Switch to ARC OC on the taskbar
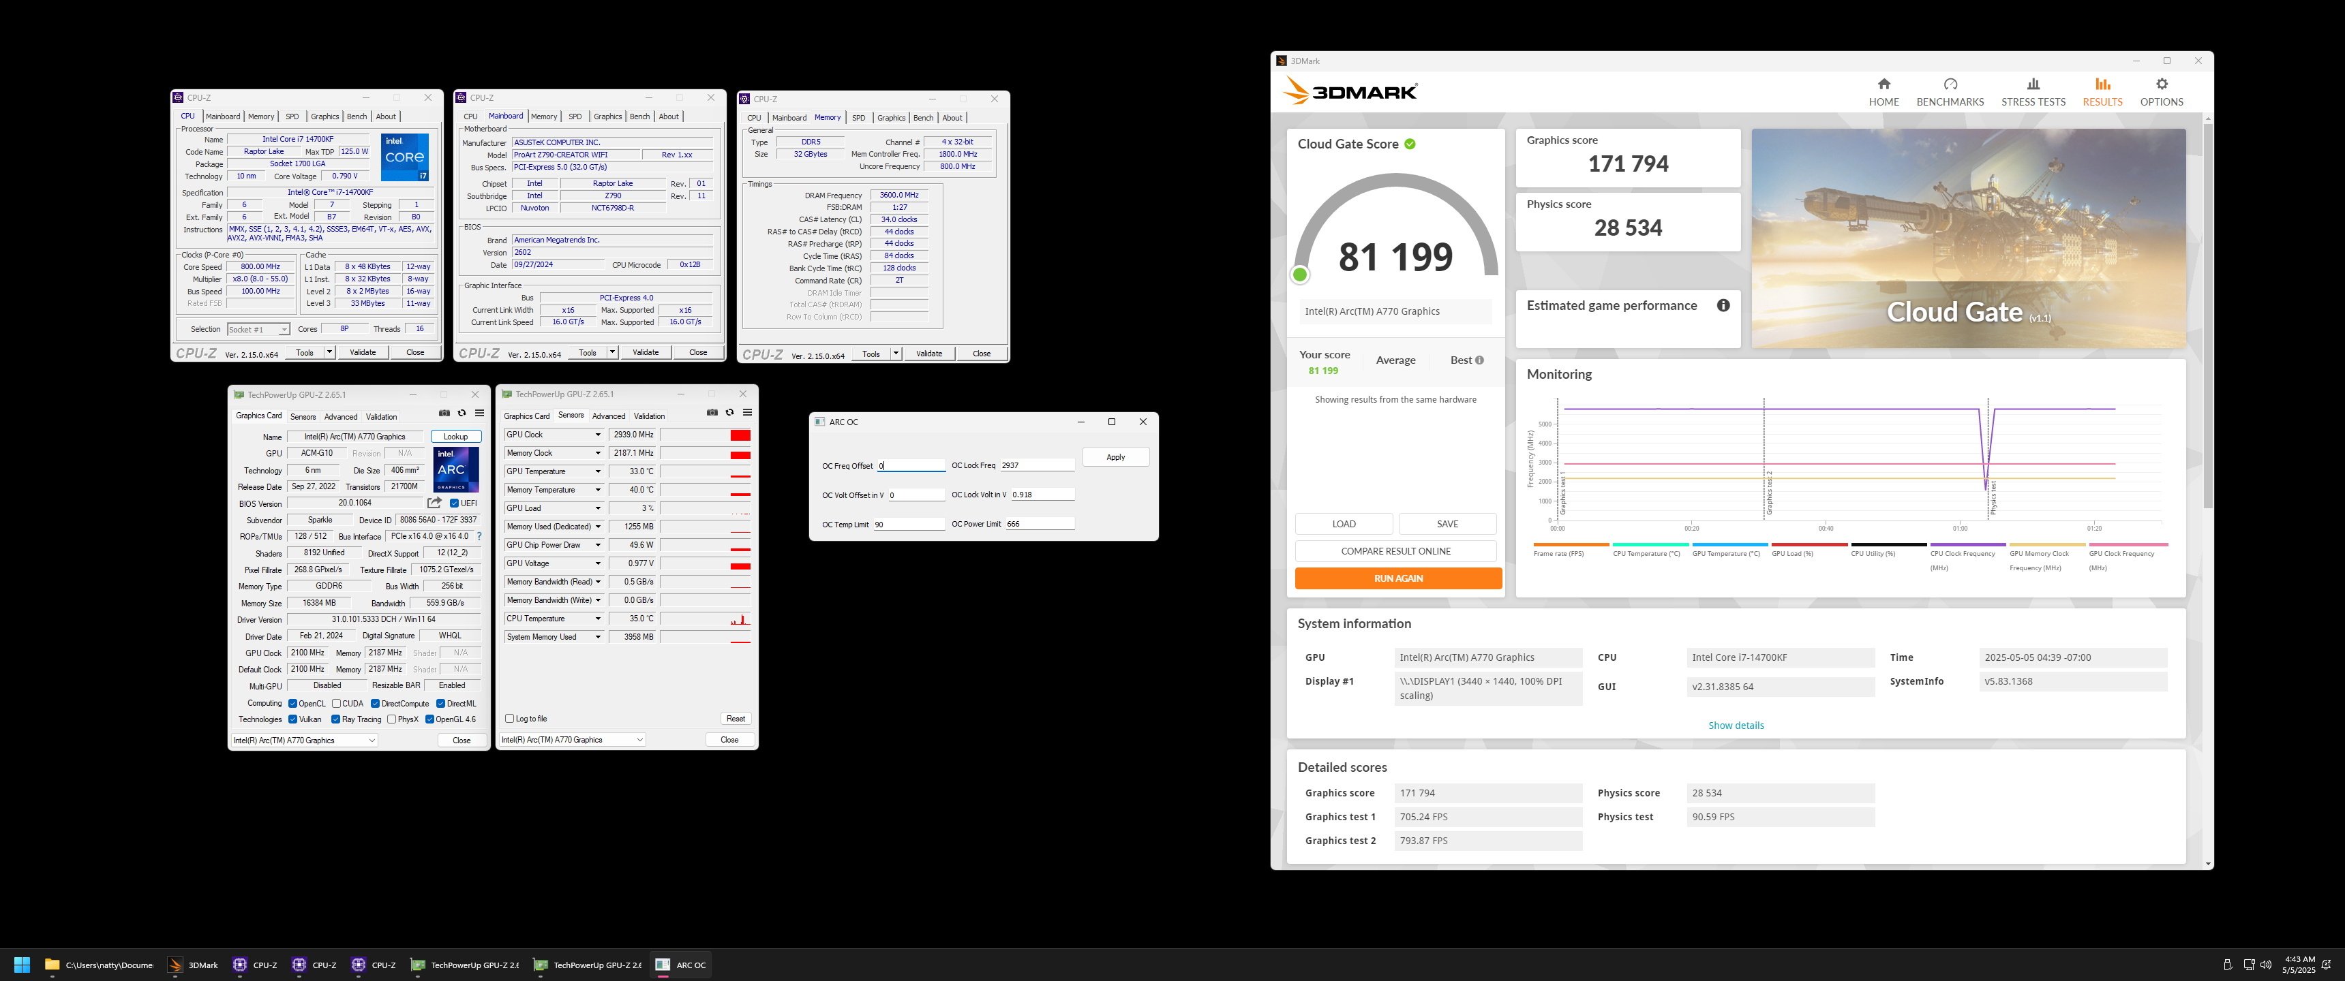The height and width of the screenshot is (981, 2345). point(681,965)
